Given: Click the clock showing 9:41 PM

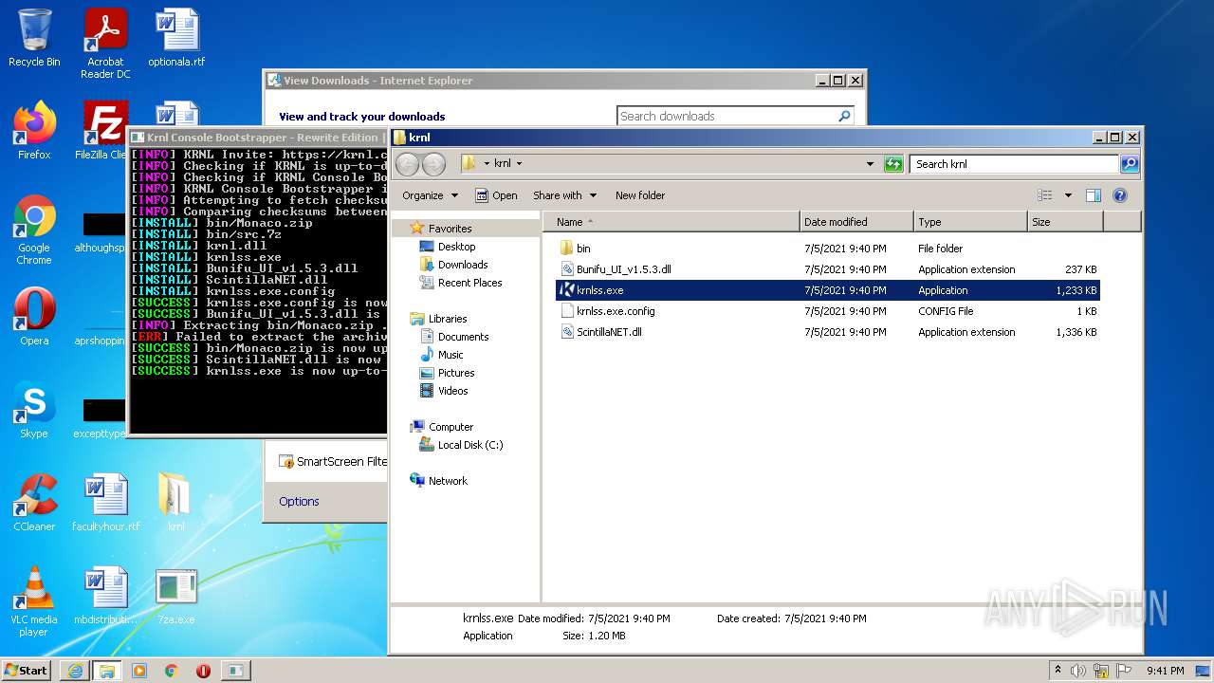Looking at the screenshot, I should [1165, 671].
